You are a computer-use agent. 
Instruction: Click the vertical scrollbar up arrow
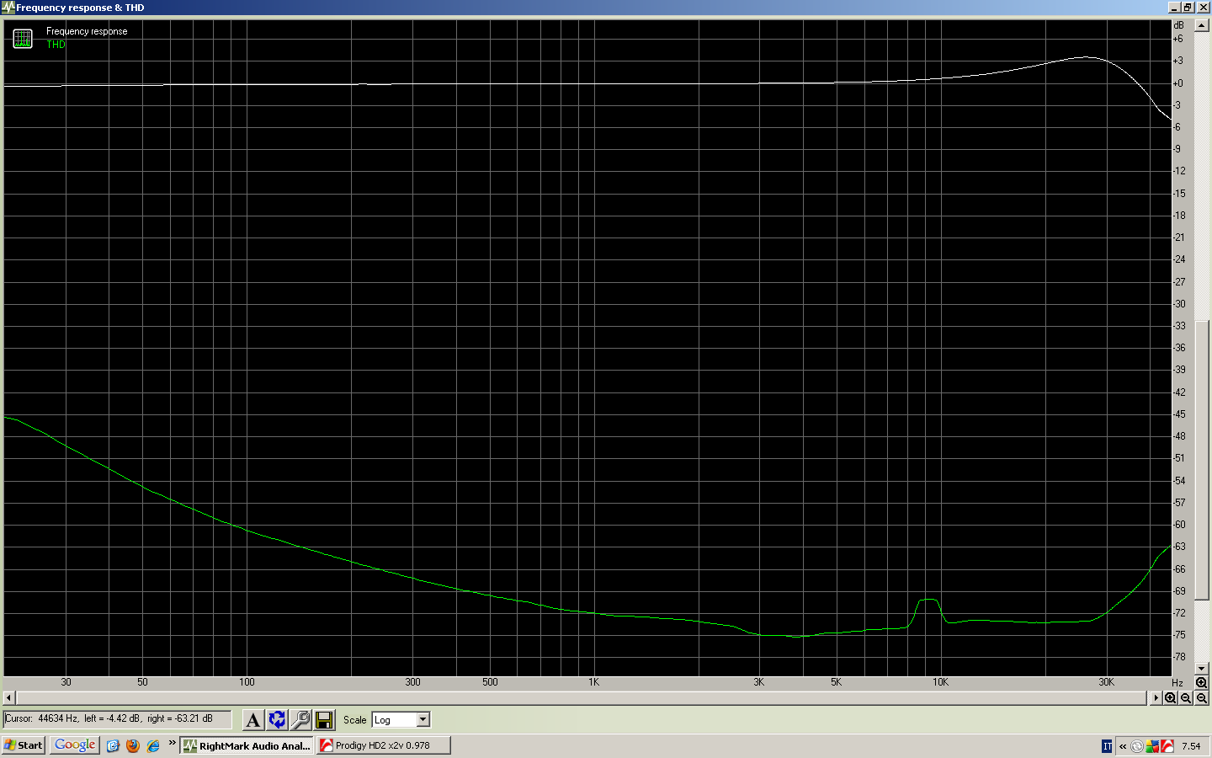click(x=1201, y=25)
